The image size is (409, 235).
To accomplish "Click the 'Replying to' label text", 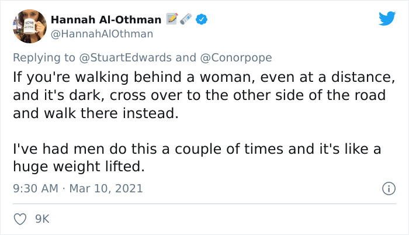I will click(x=44, y=58).
